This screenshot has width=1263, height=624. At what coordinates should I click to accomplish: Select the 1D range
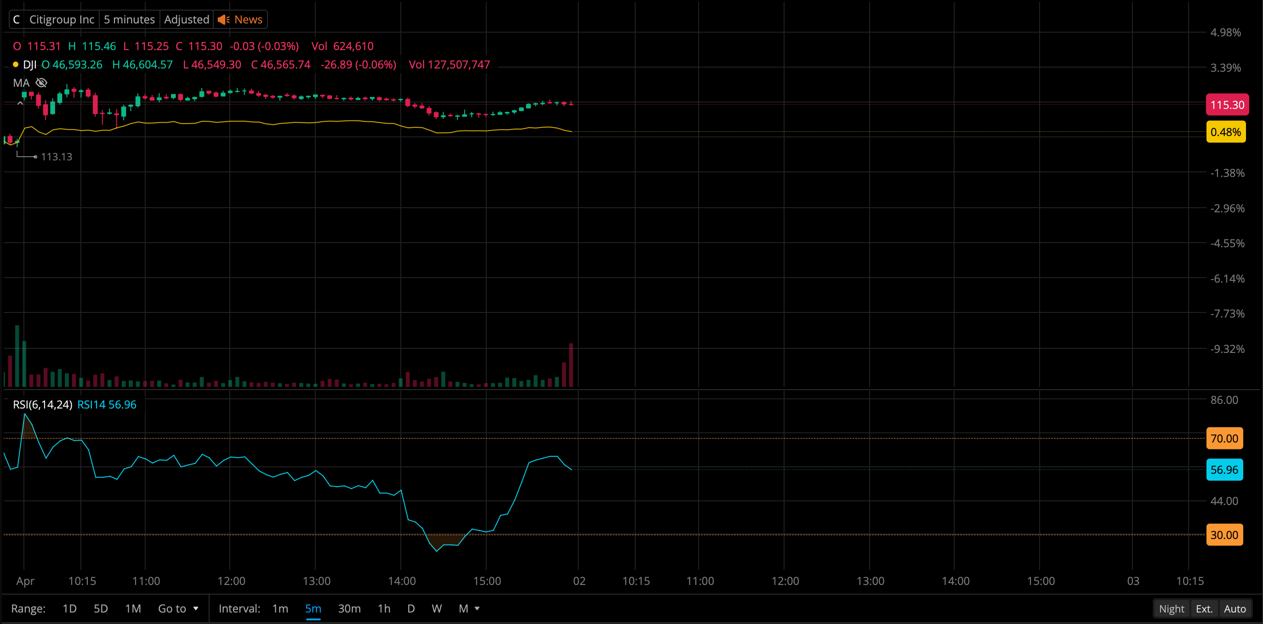pyautogui.click(x=69, y=608)
